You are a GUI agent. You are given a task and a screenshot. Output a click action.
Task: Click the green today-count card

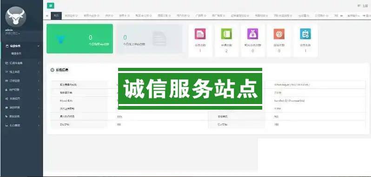click(80, 39)
